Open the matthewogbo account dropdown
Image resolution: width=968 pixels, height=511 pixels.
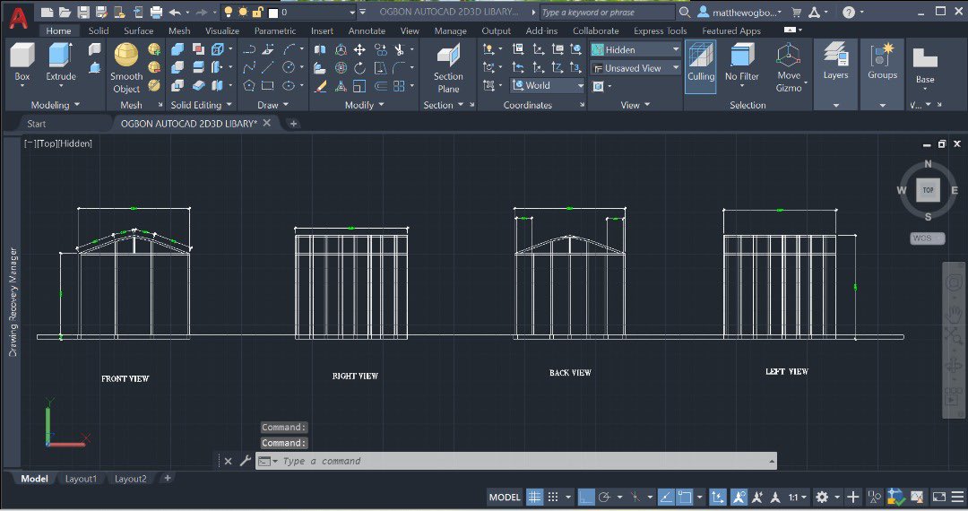[x=740, y=12]
